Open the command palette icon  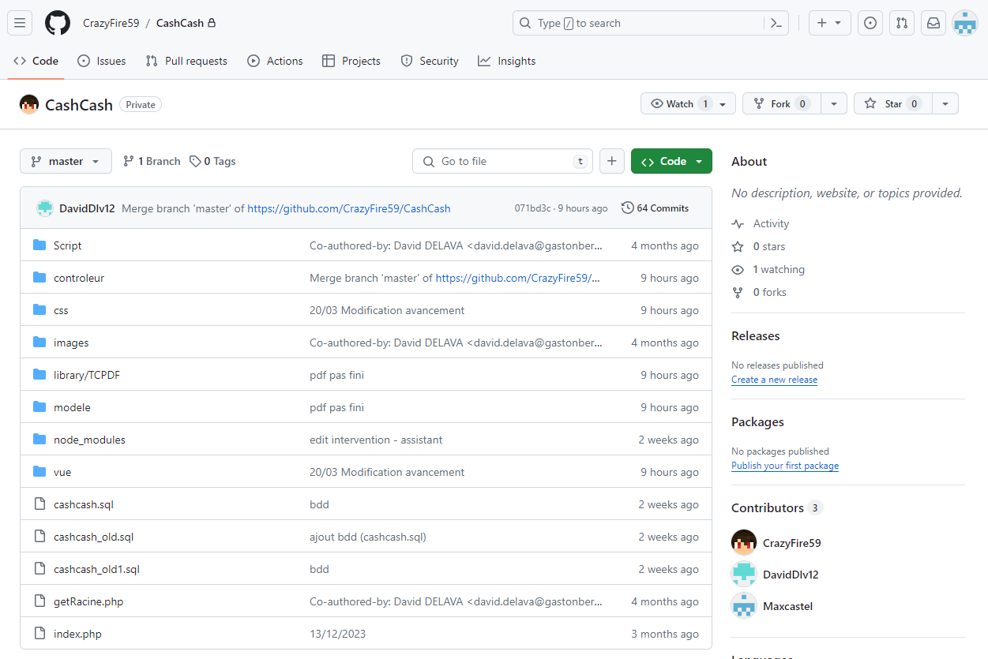tap(776, 23)
